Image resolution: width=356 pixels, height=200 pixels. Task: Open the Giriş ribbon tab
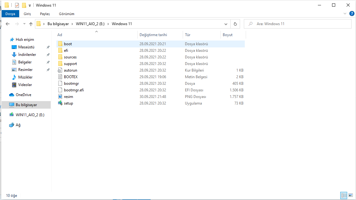pos(27,14)
